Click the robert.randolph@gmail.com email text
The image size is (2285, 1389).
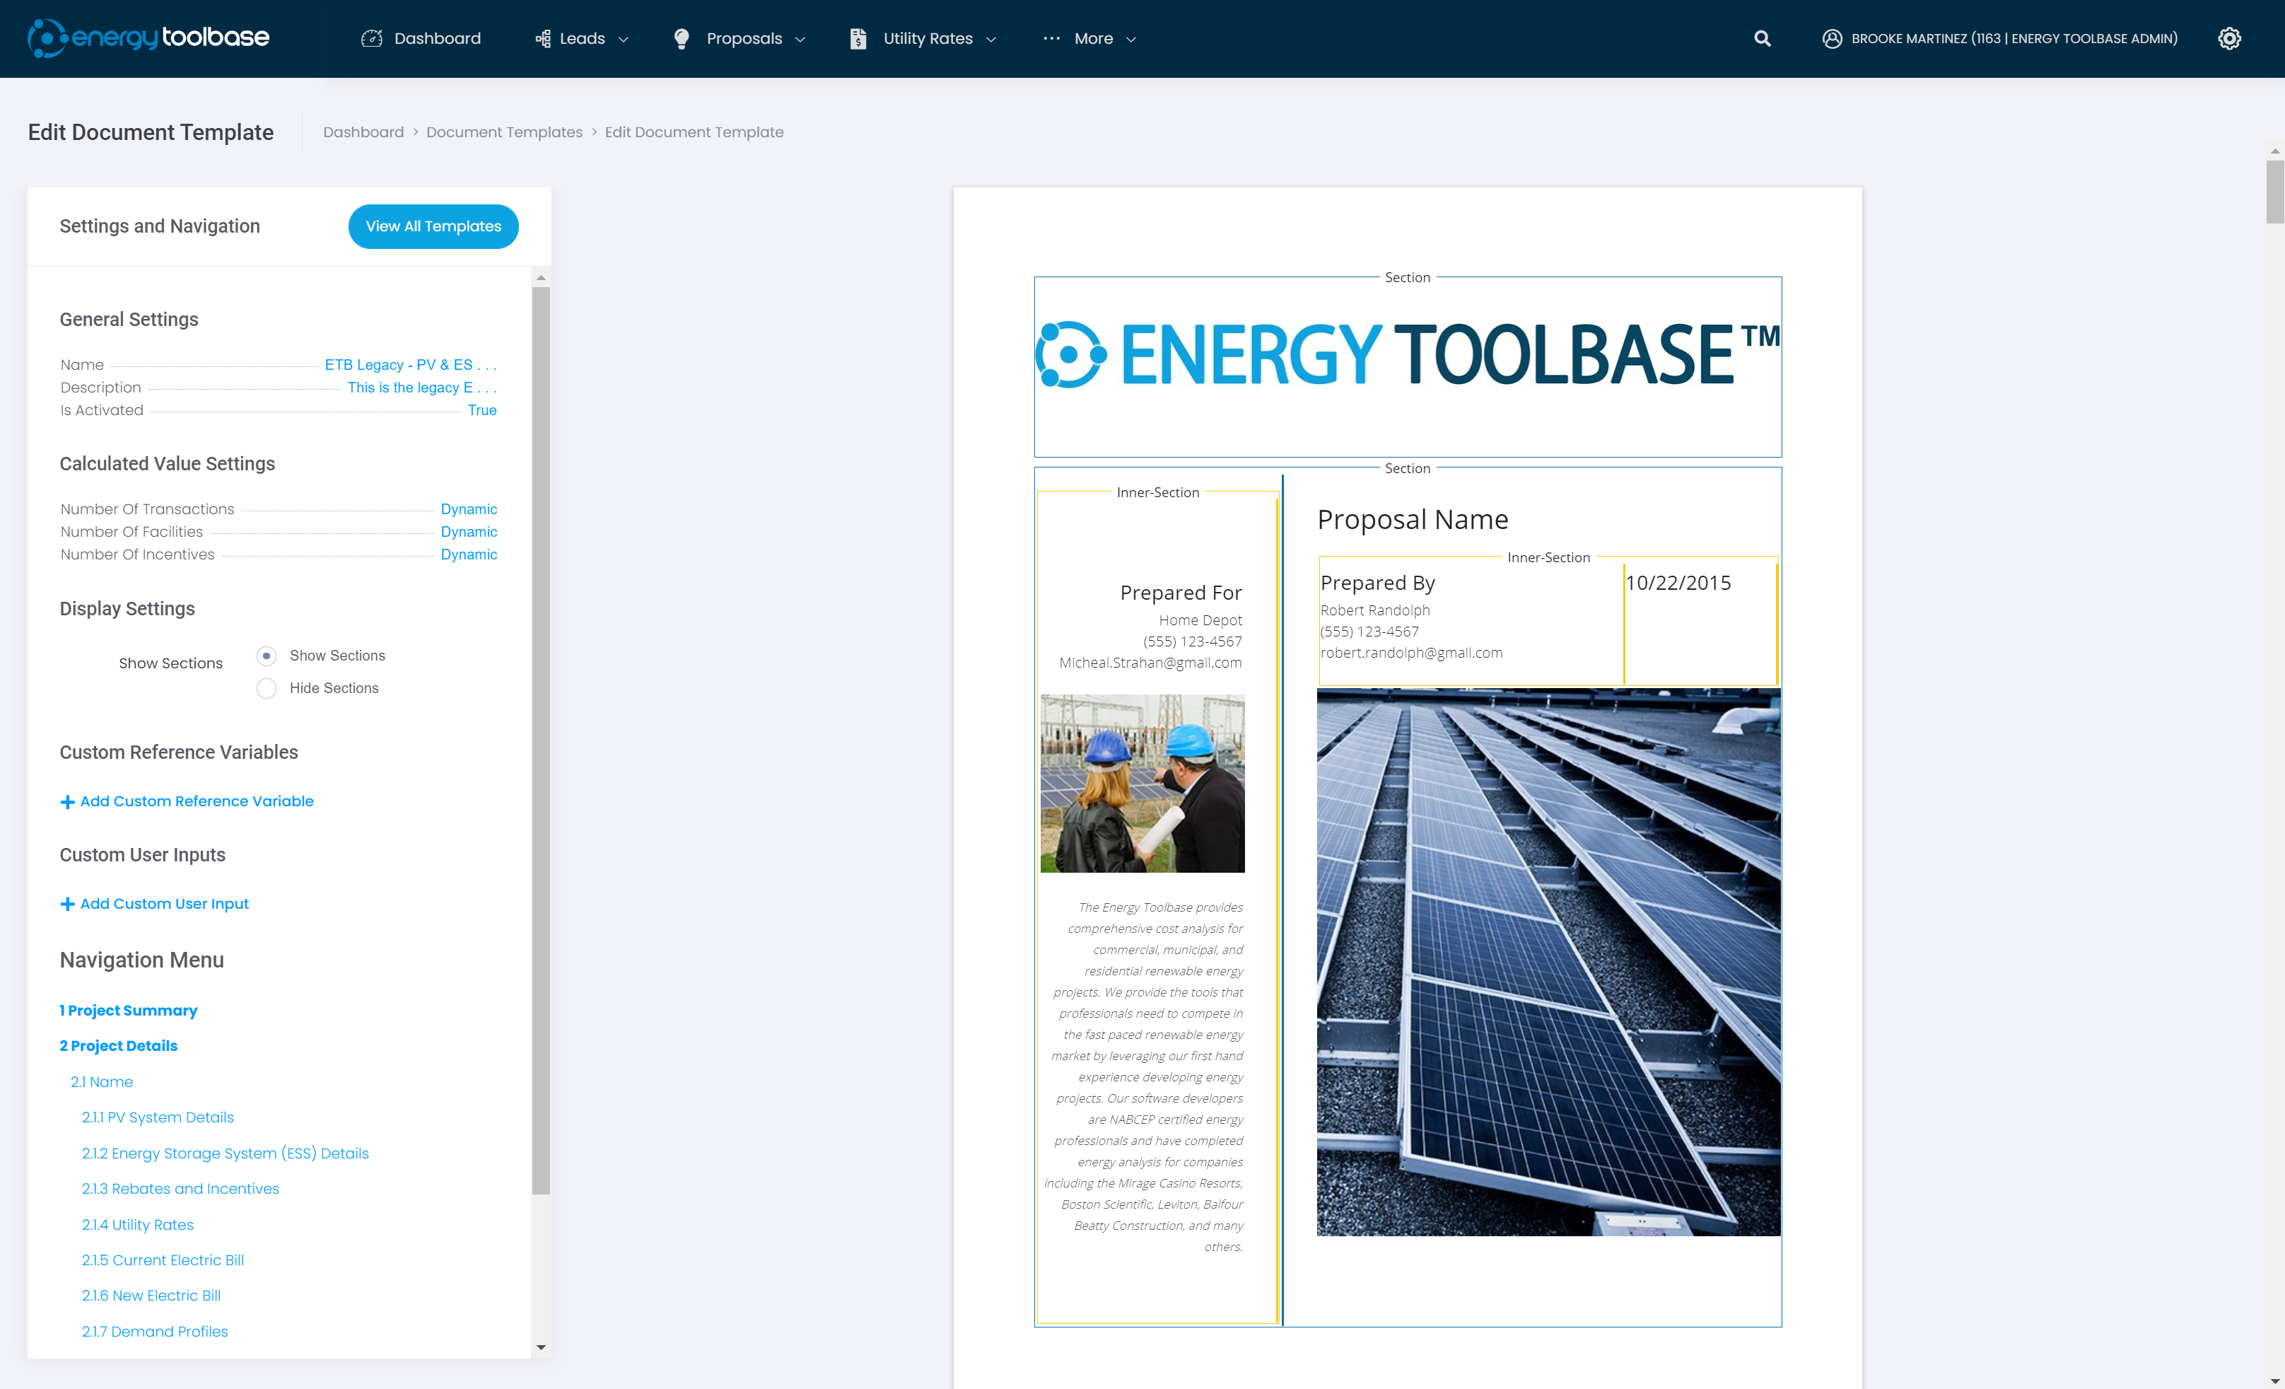click(x=1411, y=653)
